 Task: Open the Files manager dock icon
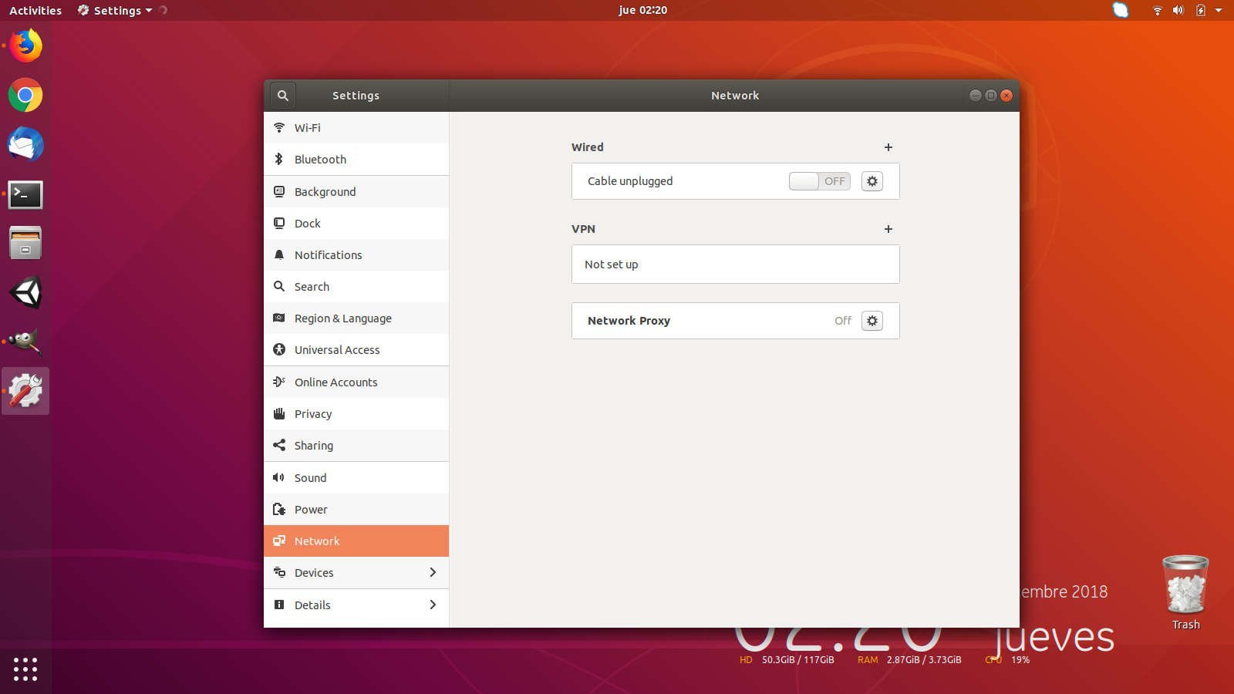[x=25, y=243]
